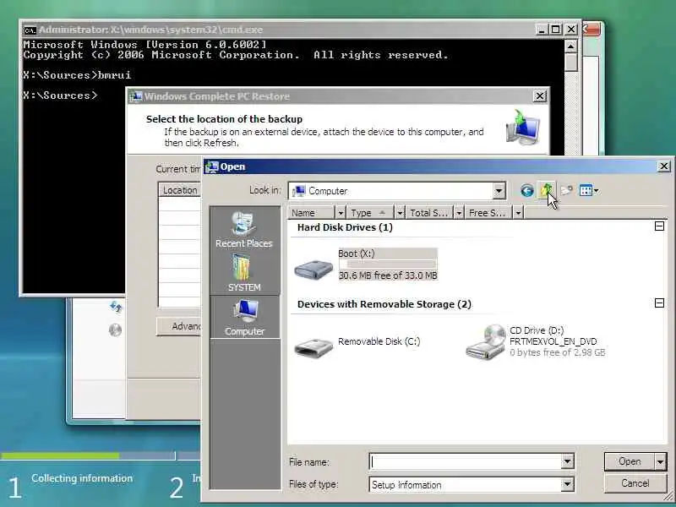
Task: Open Recent Places in the sidebar
Action: point(244,229)
